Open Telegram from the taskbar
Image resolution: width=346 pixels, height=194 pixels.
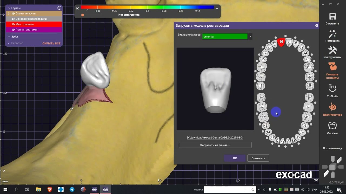coord(72,189)
